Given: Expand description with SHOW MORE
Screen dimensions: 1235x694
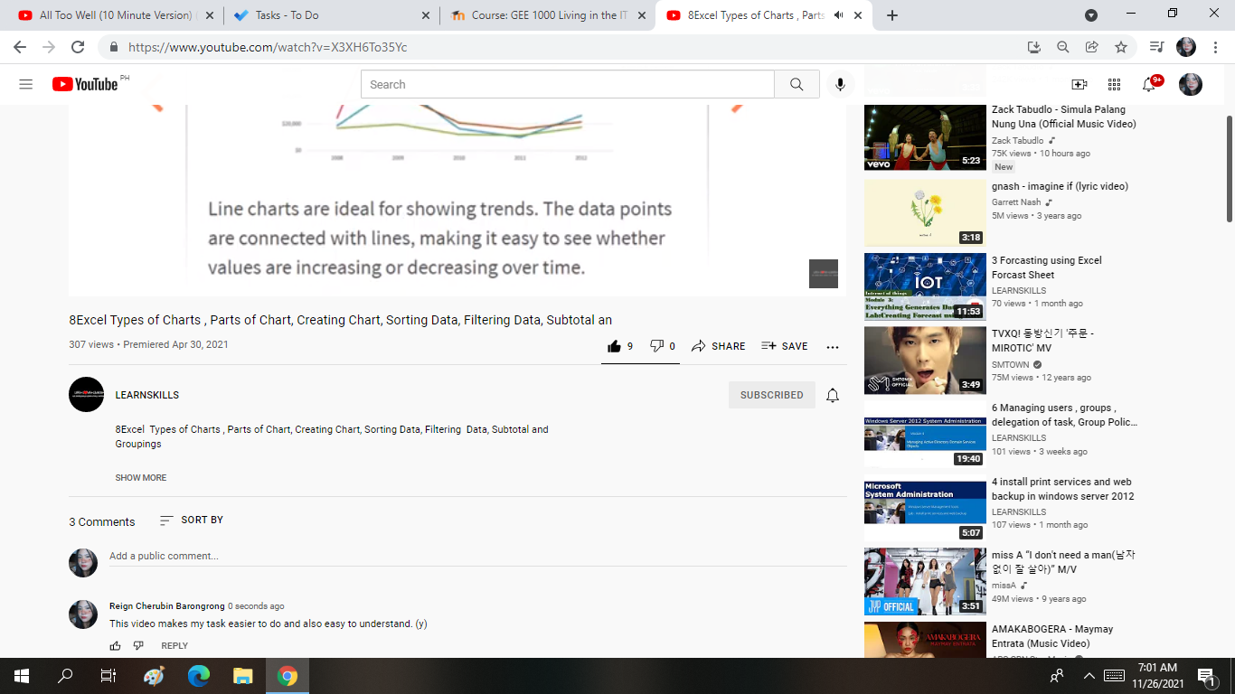Looking at the screenshot, I should click(x=141, y=477).
